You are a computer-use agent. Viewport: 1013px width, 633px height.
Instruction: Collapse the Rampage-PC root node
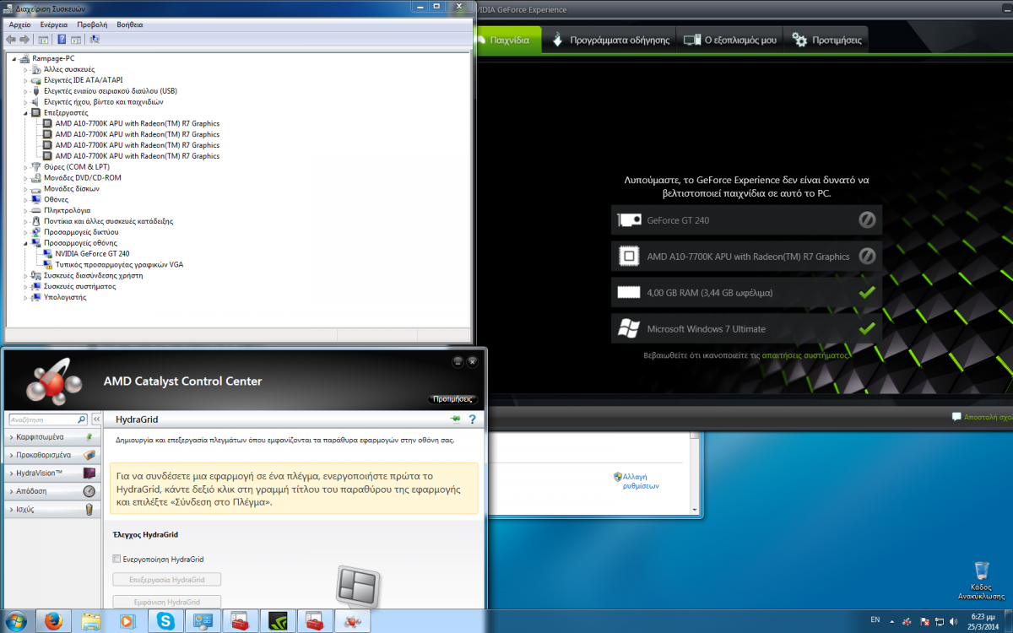pyautogui.click(x=15, y=58)
